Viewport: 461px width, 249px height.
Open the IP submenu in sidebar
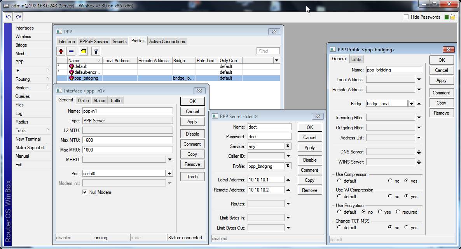(17, 71)
